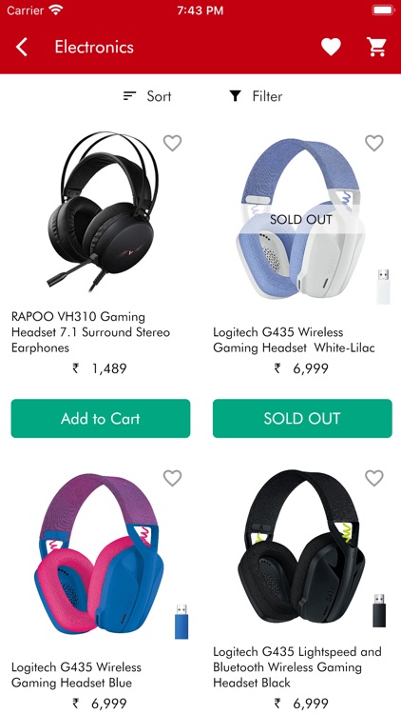Open the shopping cart icon
This screenshot has height=714, width=401.
coord(376,47)
